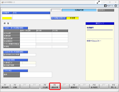
Task: Select the 調整 tab
Action: pyautogui.click(x=6, y=23)
